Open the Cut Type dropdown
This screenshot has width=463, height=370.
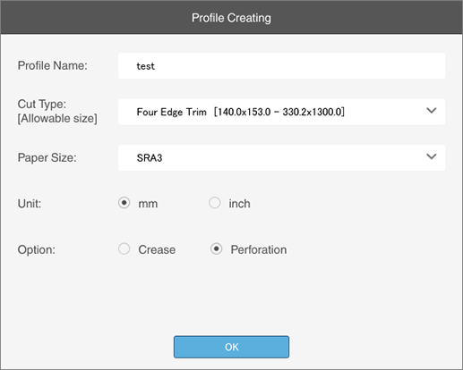point(281,112)
